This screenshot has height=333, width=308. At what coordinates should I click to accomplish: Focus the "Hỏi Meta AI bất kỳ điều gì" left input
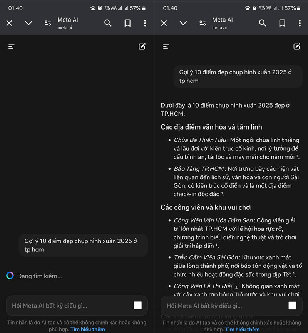pos(69,306)
